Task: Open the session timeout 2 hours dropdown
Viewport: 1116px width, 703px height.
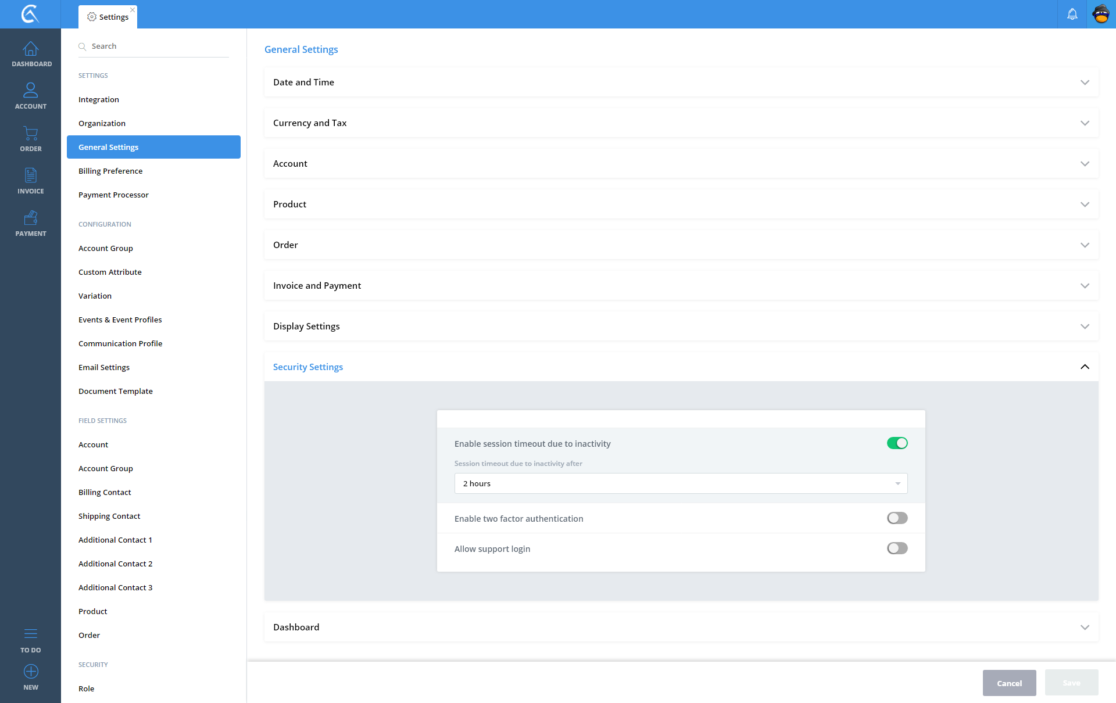Action: [680, 483]
